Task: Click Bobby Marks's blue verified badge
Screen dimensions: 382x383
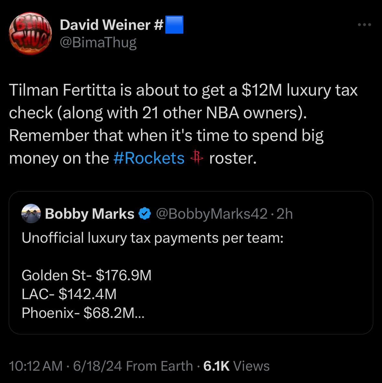Action: coord(145,214)
